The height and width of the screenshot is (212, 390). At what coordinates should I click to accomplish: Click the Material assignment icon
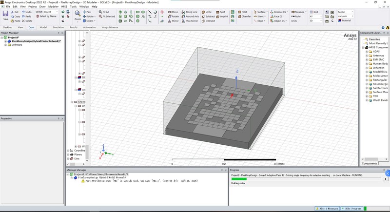(345, 21)
